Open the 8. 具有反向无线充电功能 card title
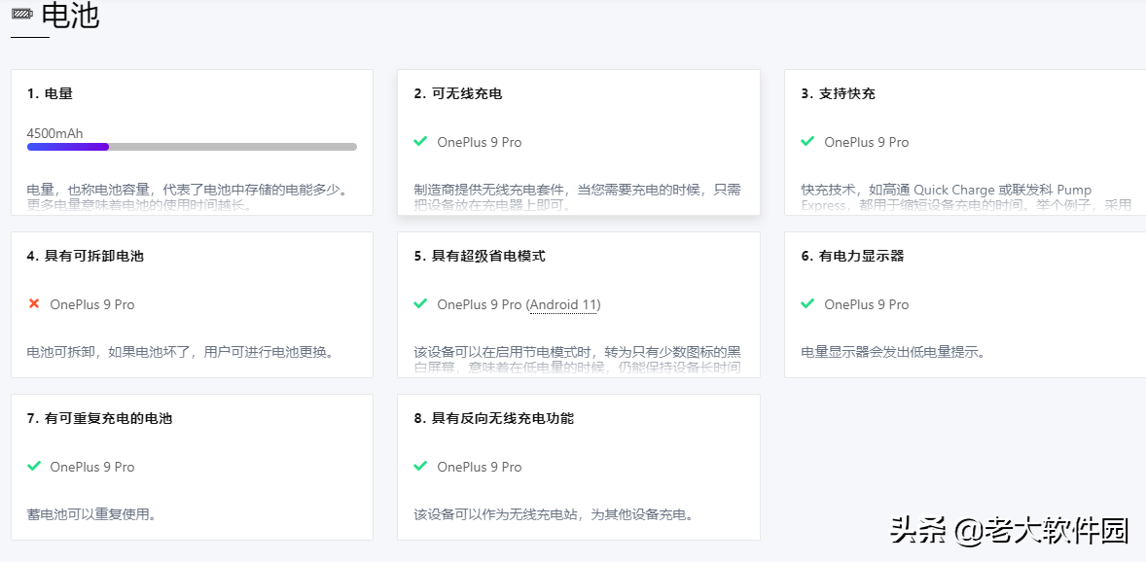1146x562 pixels. point(493,418)
